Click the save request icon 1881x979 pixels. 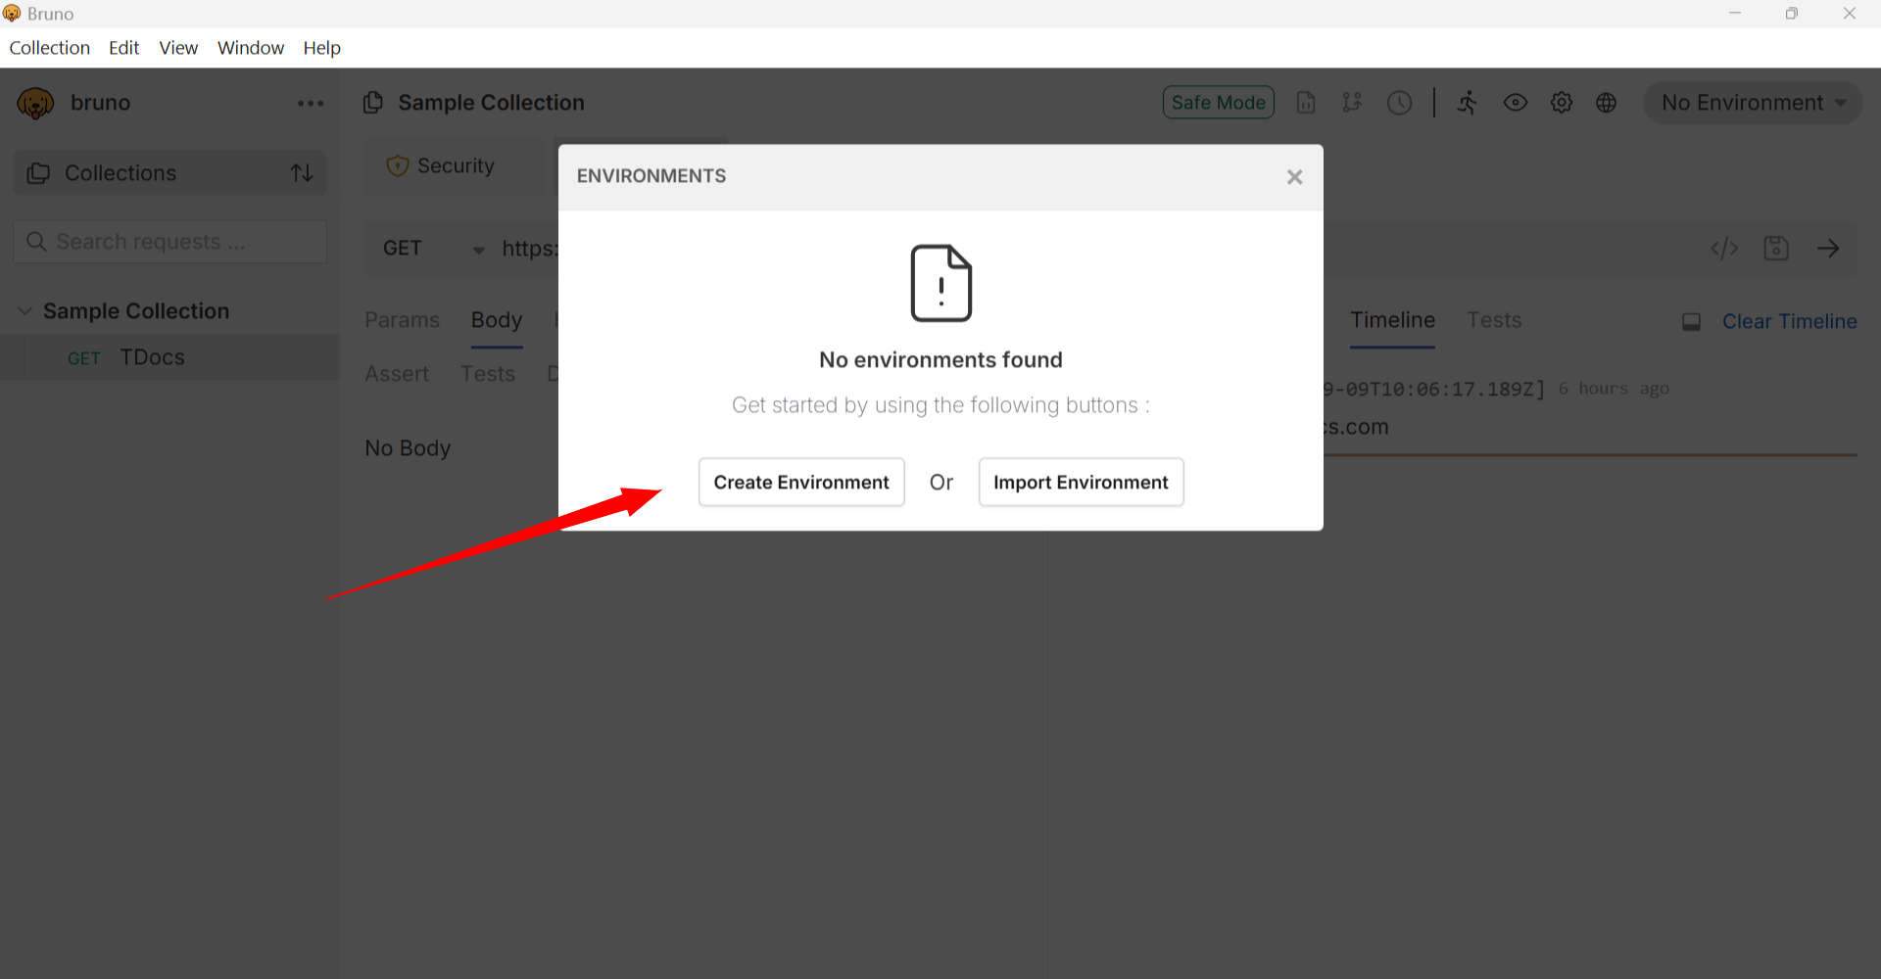pyautogui.click(x=1776, y=249)
